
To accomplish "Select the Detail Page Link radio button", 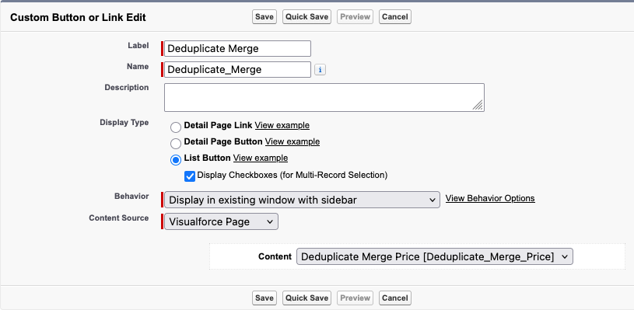I will click(x=176, y=127).
